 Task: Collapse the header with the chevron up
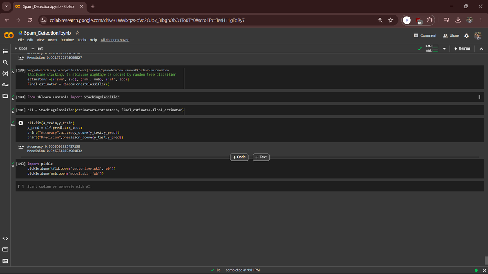click(481, 49)
